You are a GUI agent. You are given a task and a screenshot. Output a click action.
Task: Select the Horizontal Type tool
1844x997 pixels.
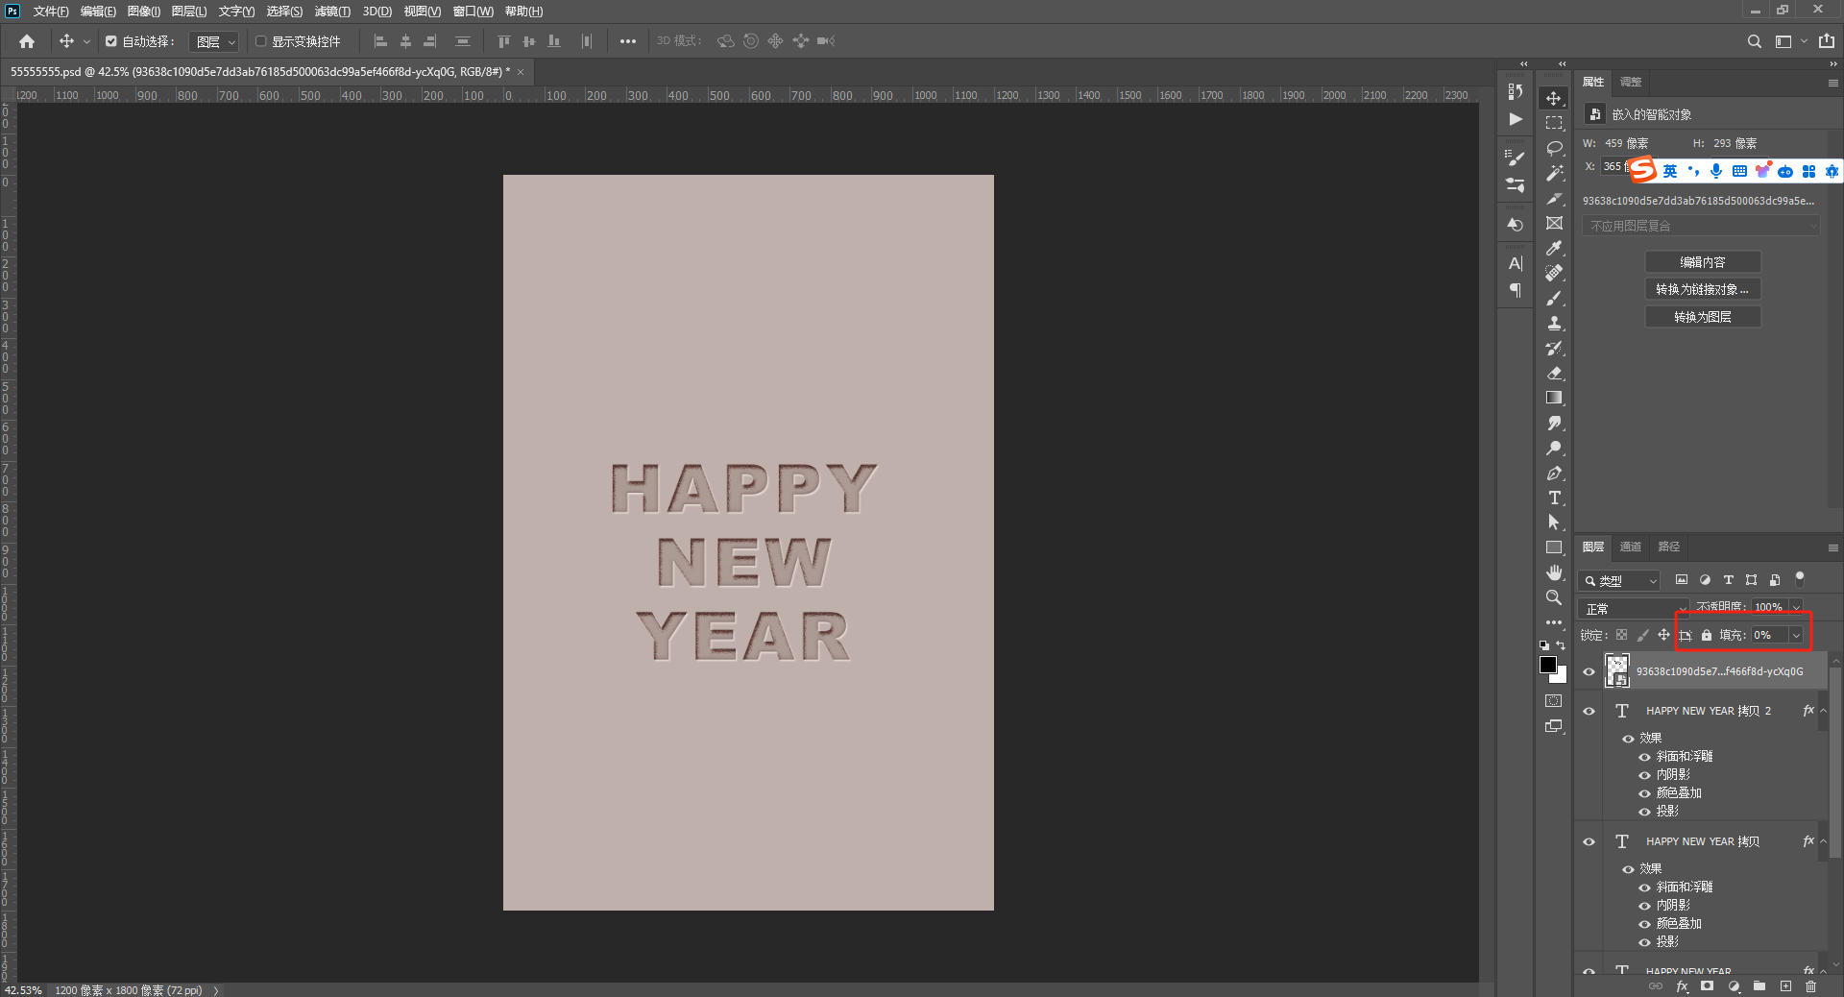click(x=1554, y=498)
